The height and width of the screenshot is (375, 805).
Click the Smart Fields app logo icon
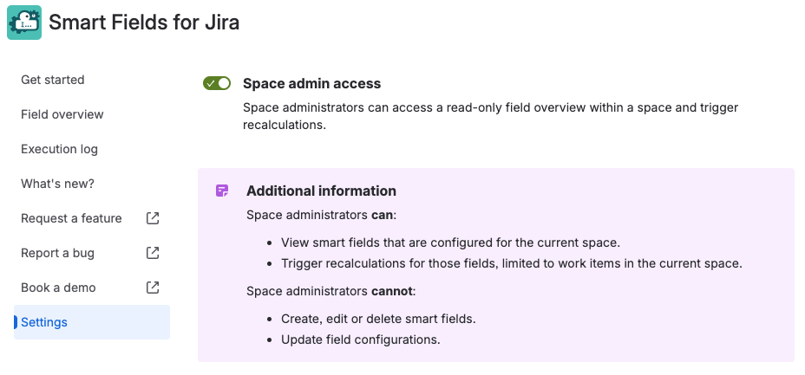24,23
